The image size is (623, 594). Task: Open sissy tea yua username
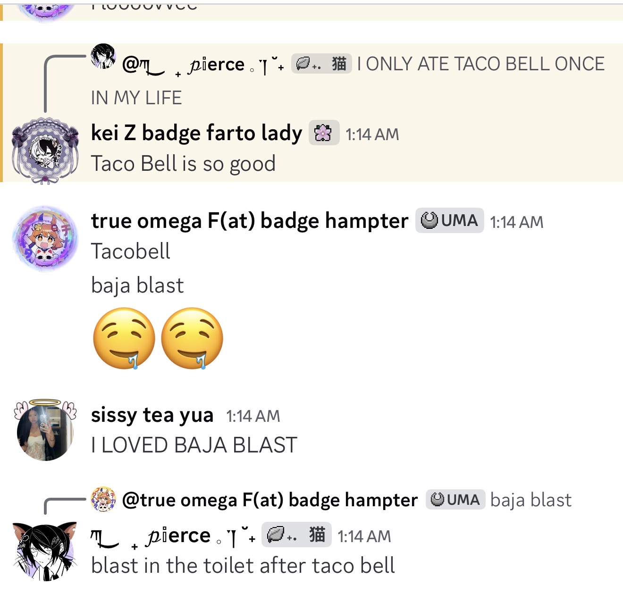click(x=152, y=415)
